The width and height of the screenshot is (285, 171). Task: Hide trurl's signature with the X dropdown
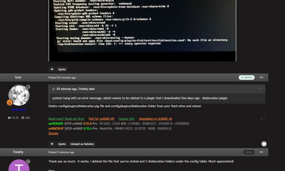click(263, 119)
